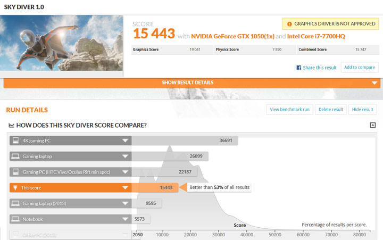Click the Delete result button
This screenshot has height=240, width=383.
330,109
